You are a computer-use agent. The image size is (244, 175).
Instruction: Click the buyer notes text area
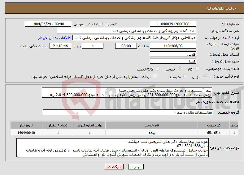point(112,148)
